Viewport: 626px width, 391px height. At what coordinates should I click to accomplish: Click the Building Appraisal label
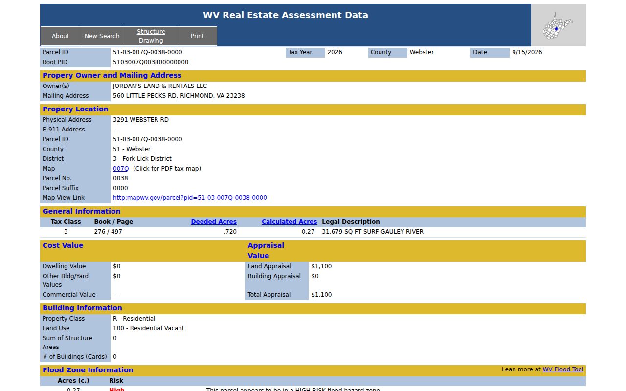click(x=274, y=276)
